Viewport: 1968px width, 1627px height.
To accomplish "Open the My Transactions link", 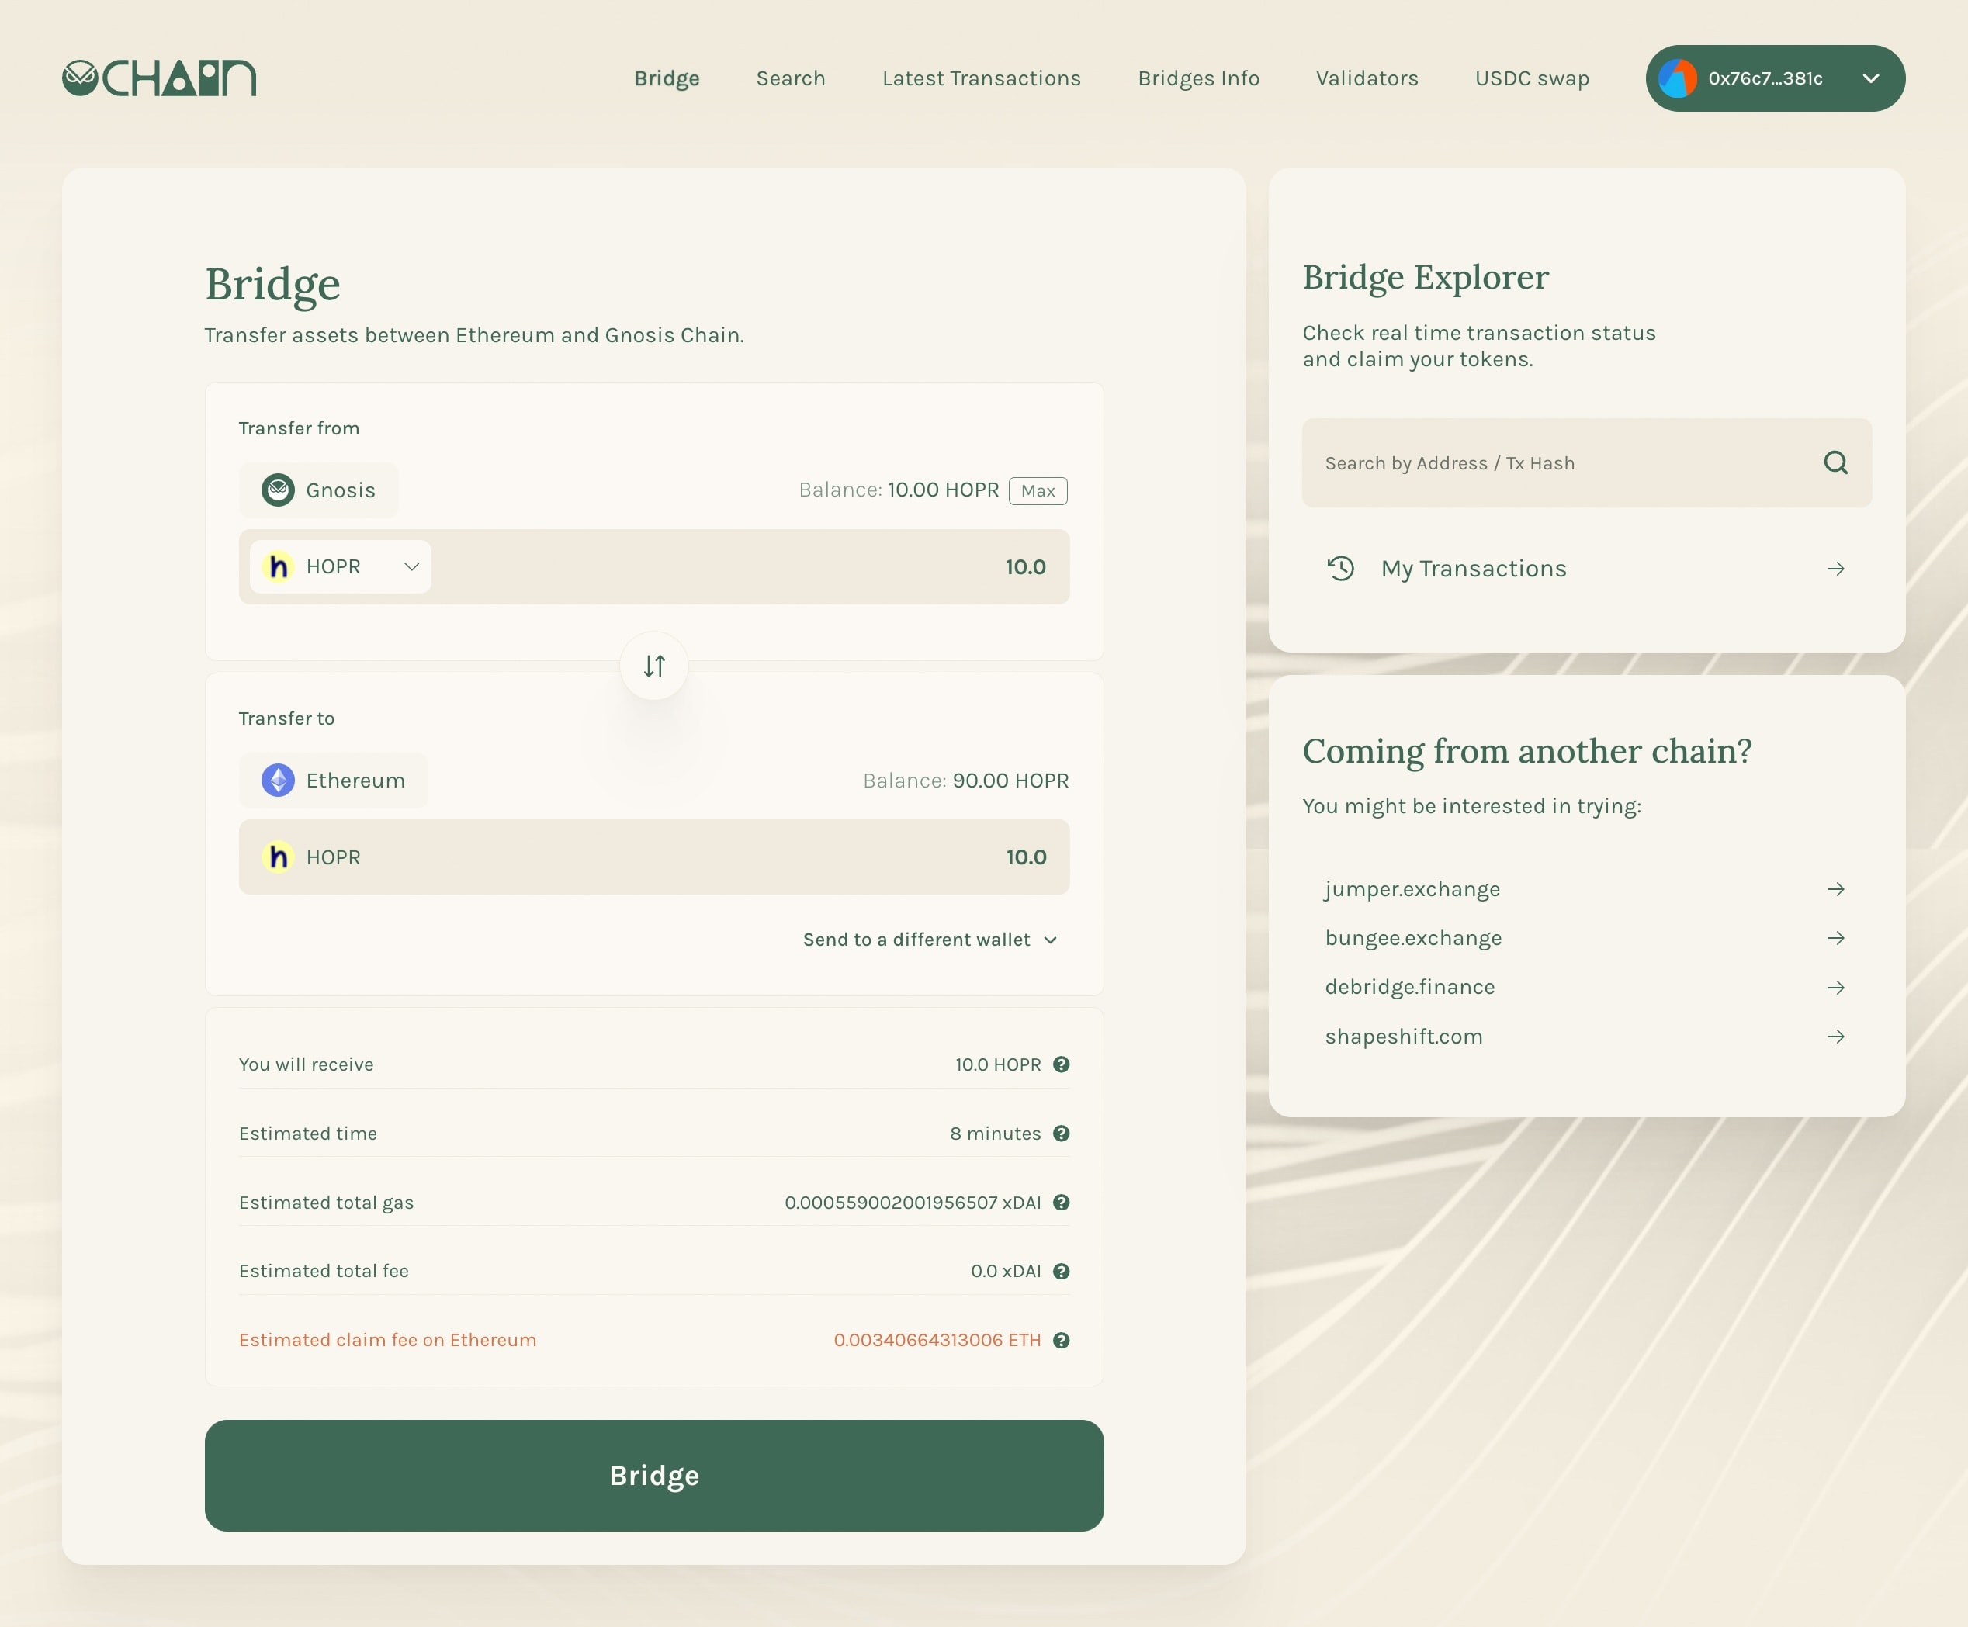I will (x=1587, y=569).
